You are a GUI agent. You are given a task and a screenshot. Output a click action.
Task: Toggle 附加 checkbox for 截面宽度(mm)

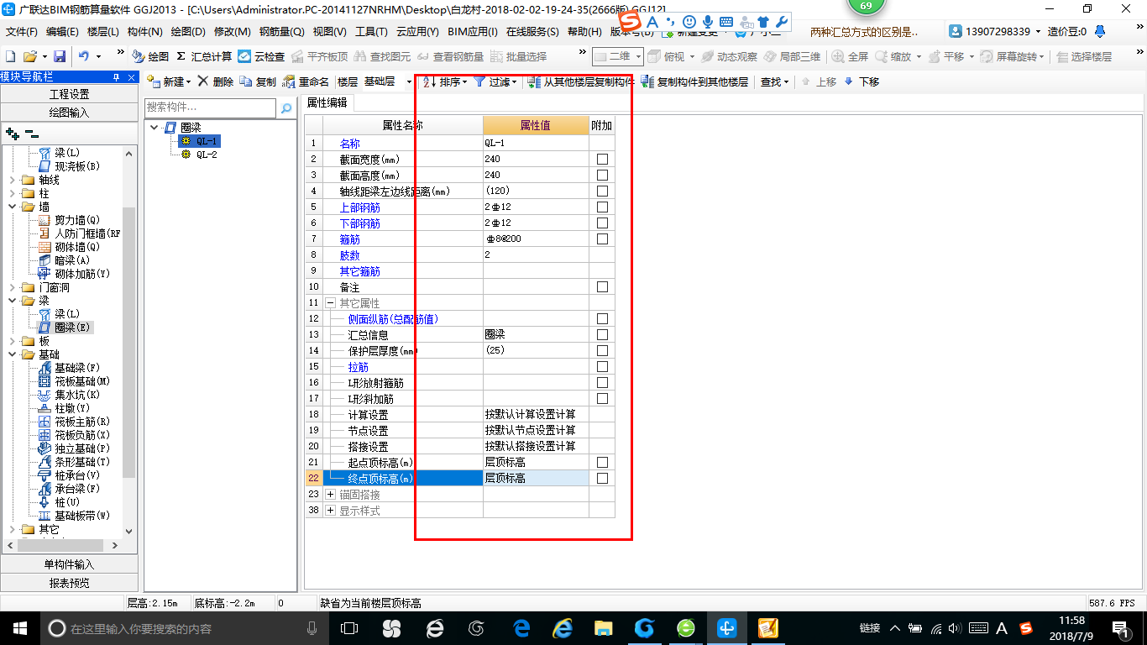click(x=602, y=160)
